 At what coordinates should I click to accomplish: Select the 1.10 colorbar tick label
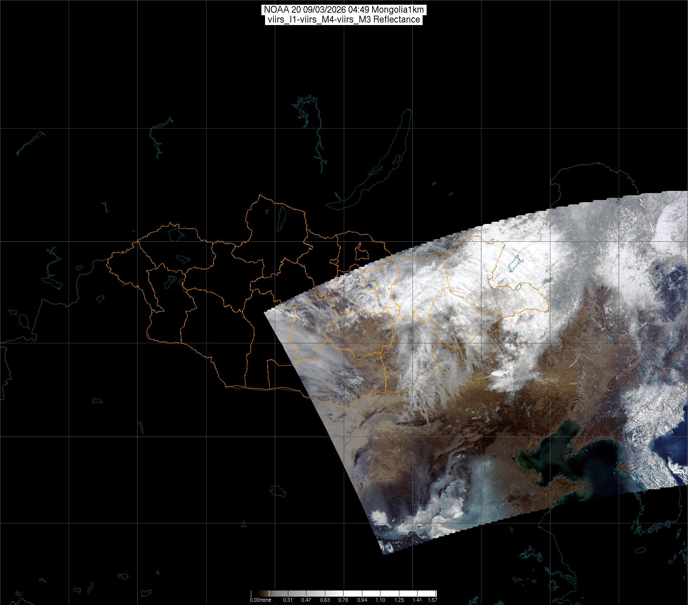pos(380,600)
